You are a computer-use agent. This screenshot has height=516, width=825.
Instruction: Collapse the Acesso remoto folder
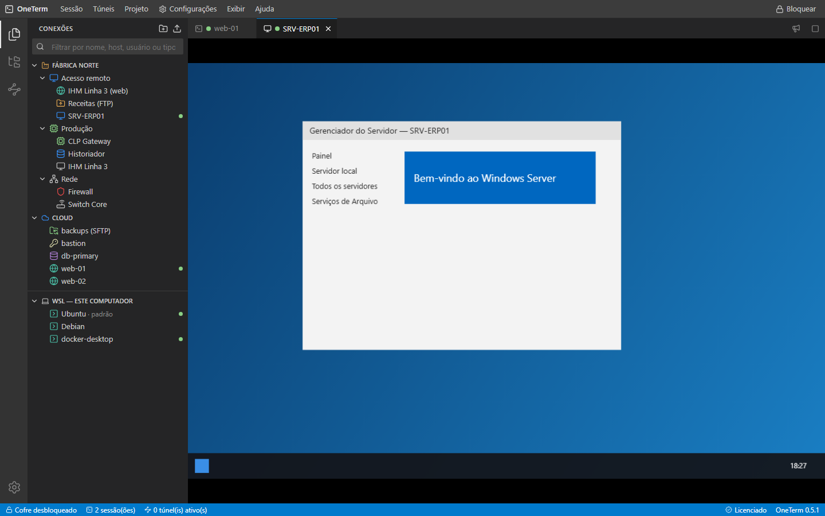pyautogui.click(x=42, y=78)
